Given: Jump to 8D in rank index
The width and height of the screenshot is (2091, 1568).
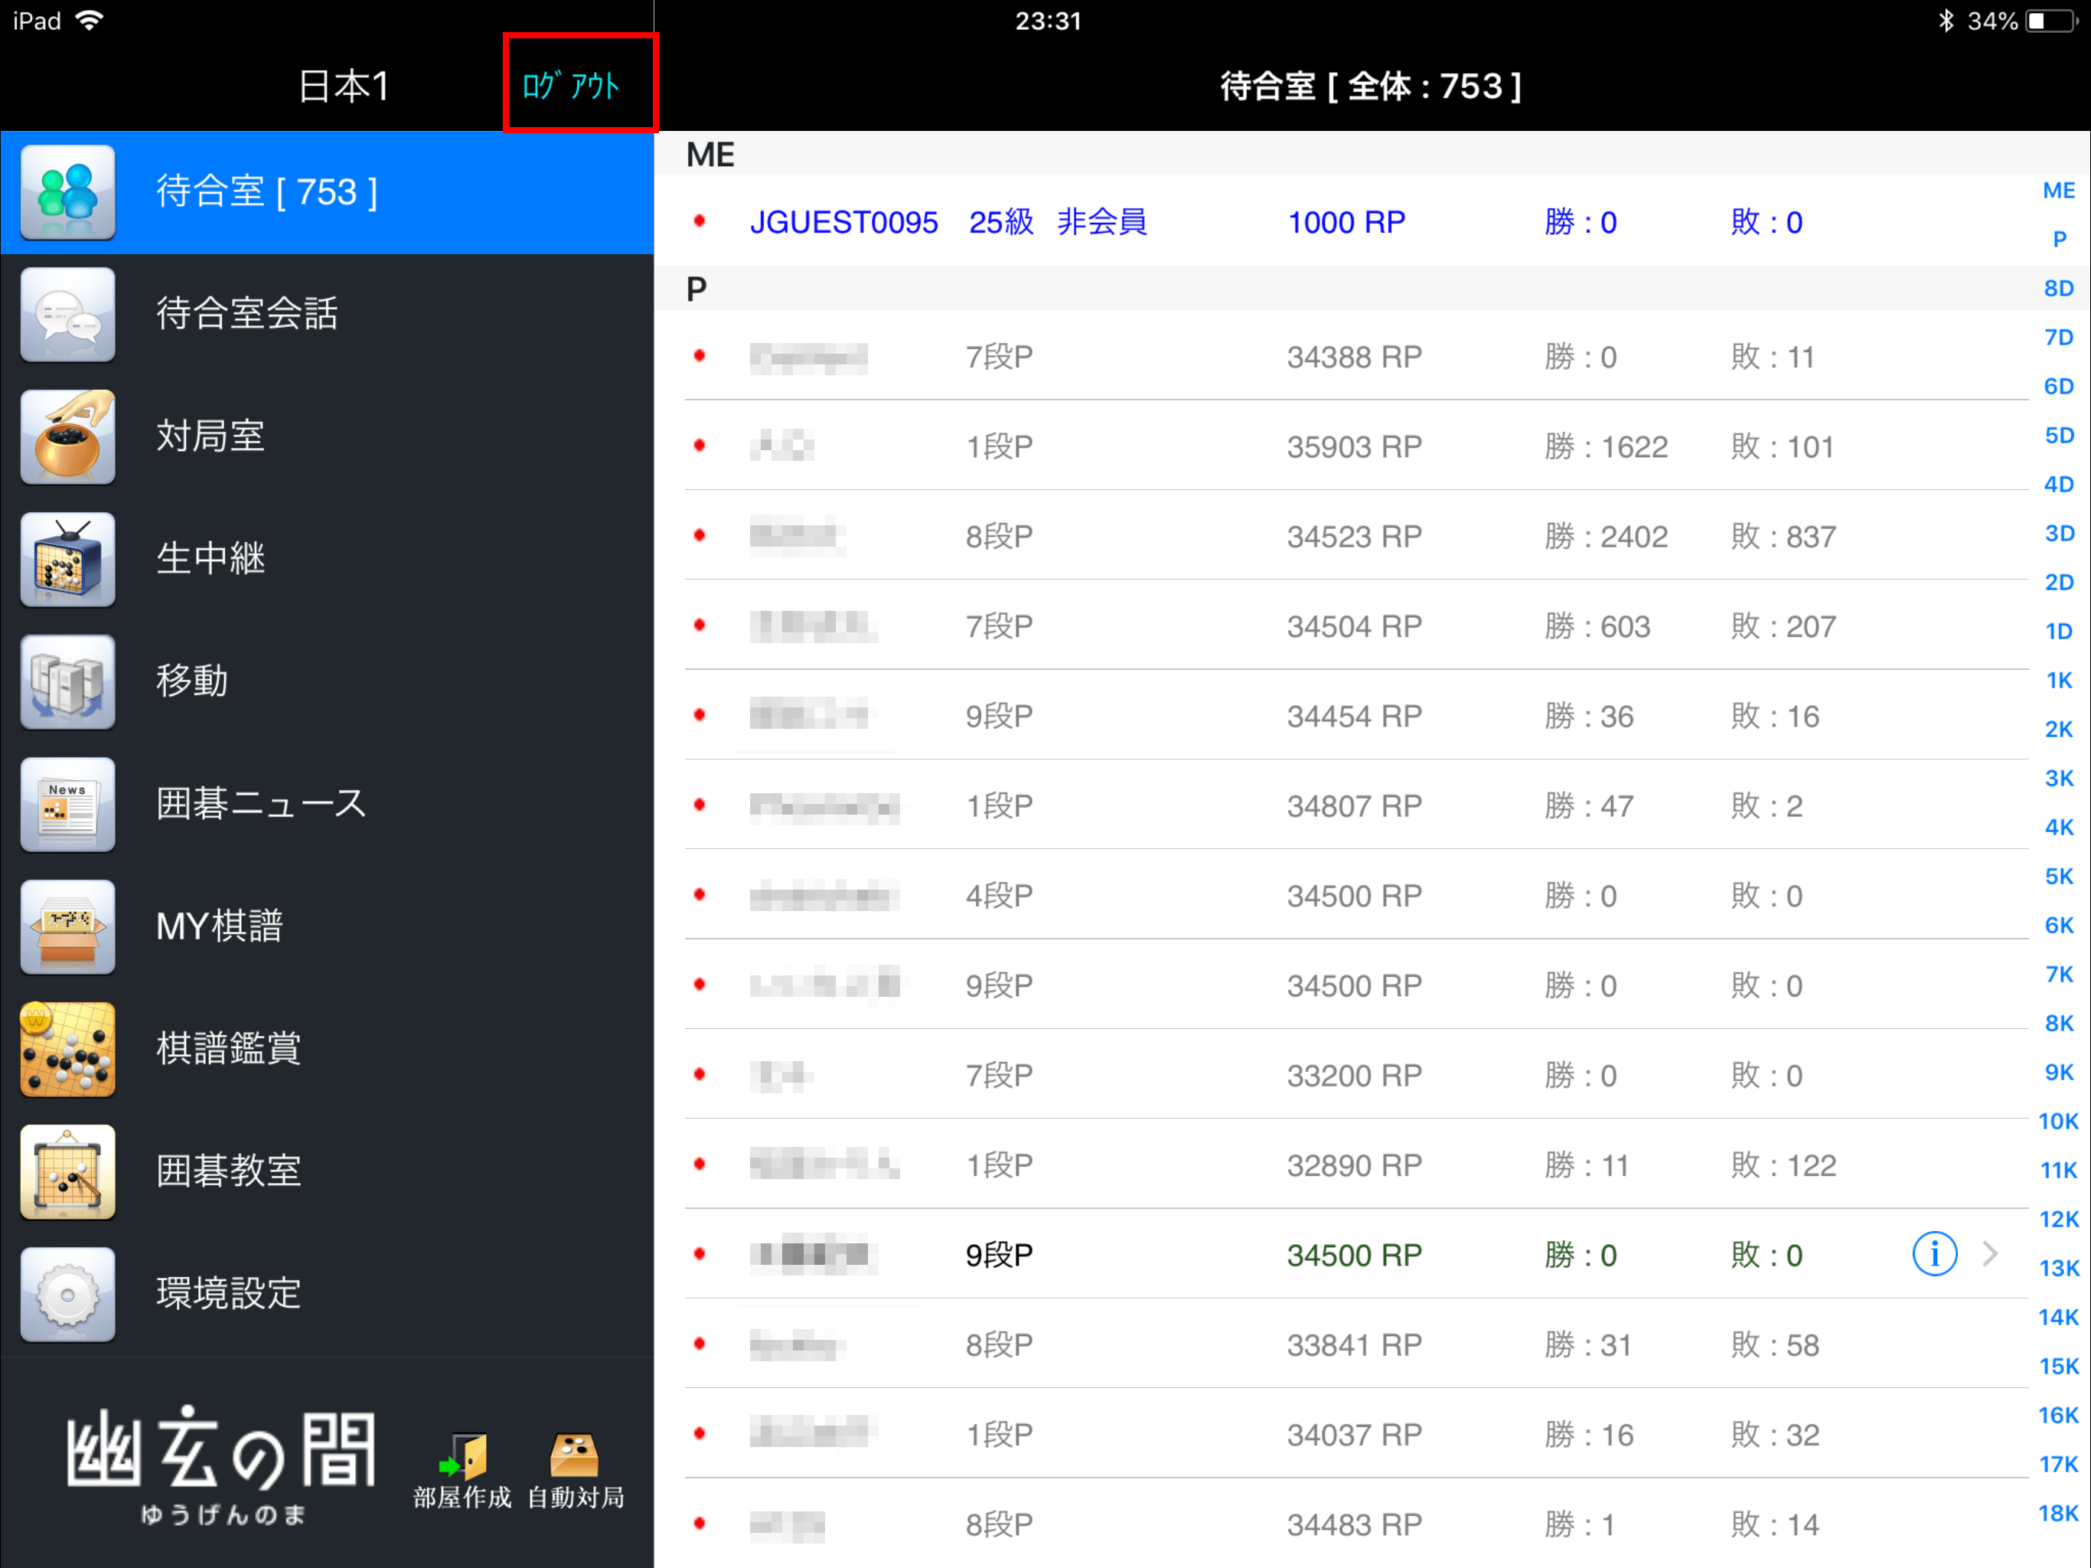Looking at the screenshot, I should point(2058,289).
